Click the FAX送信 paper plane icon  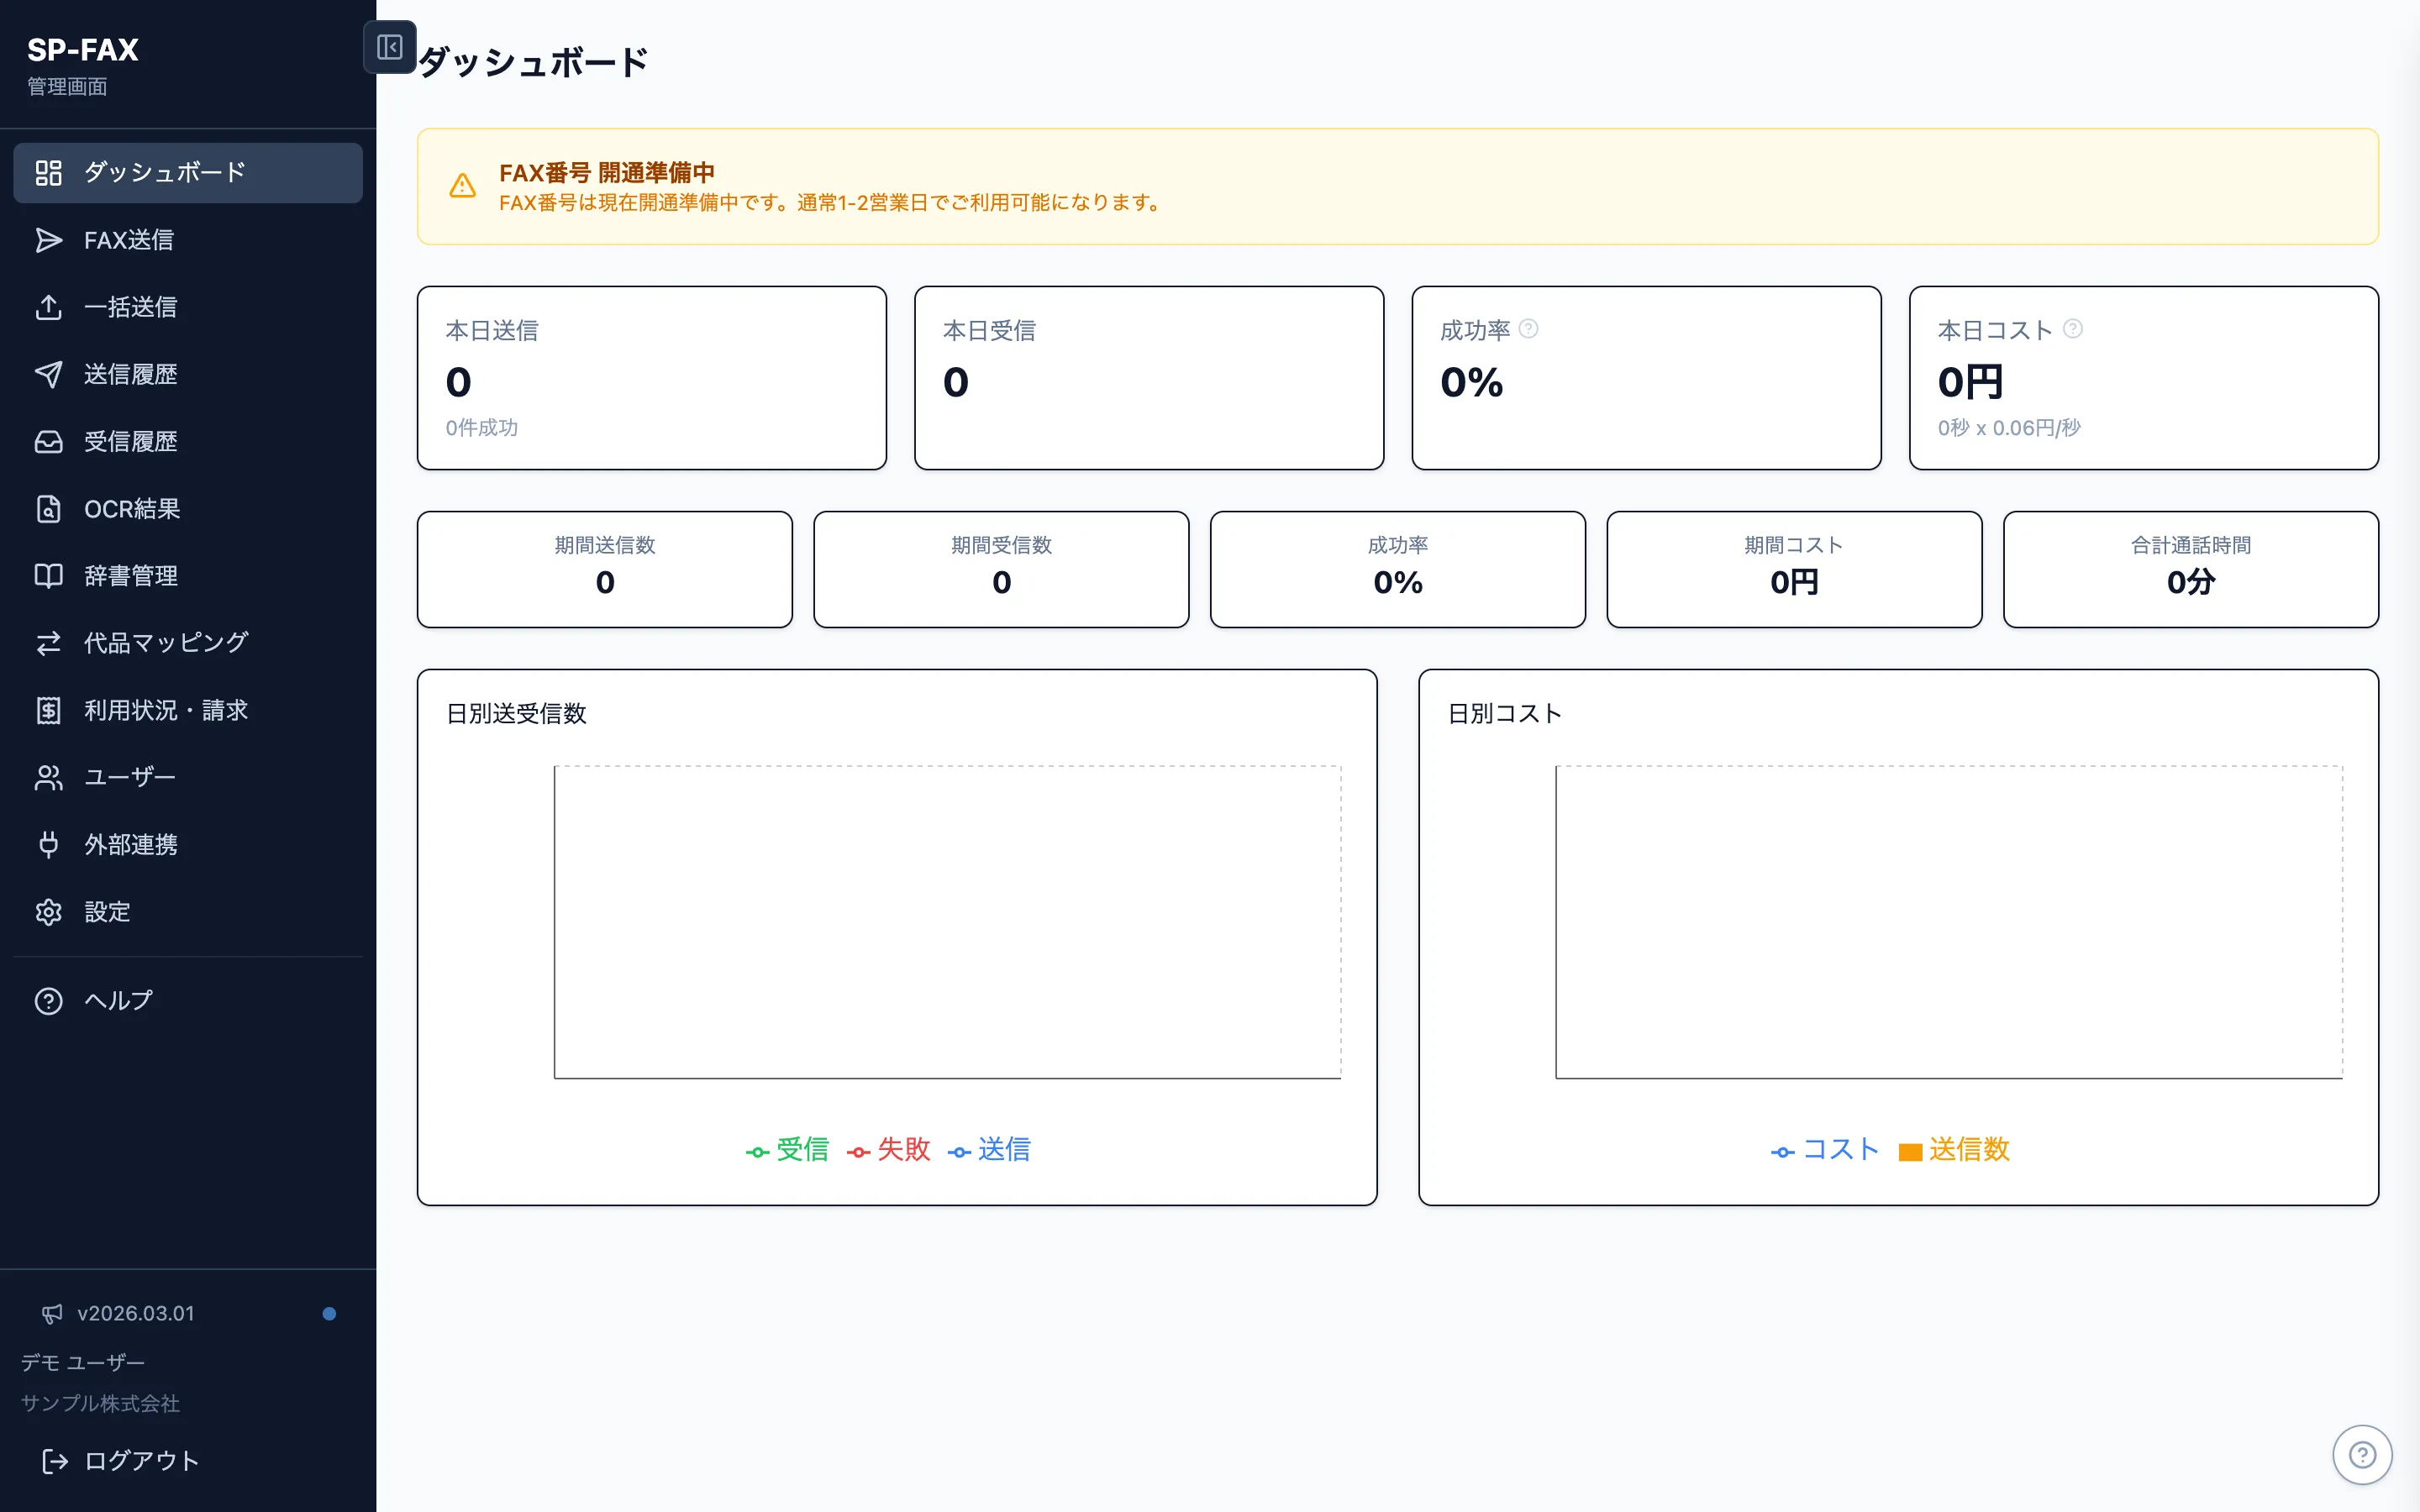click(x=48, y=240)
